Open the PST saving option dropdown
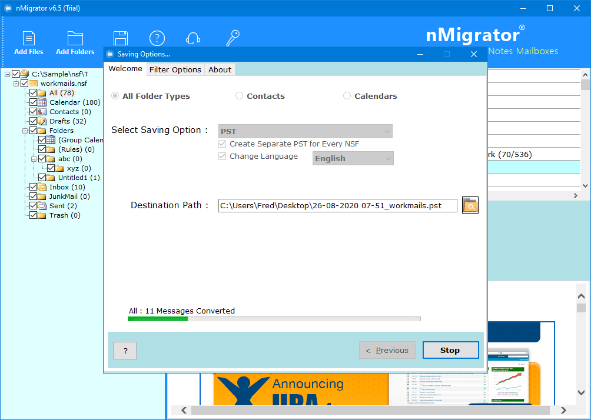 306,131
